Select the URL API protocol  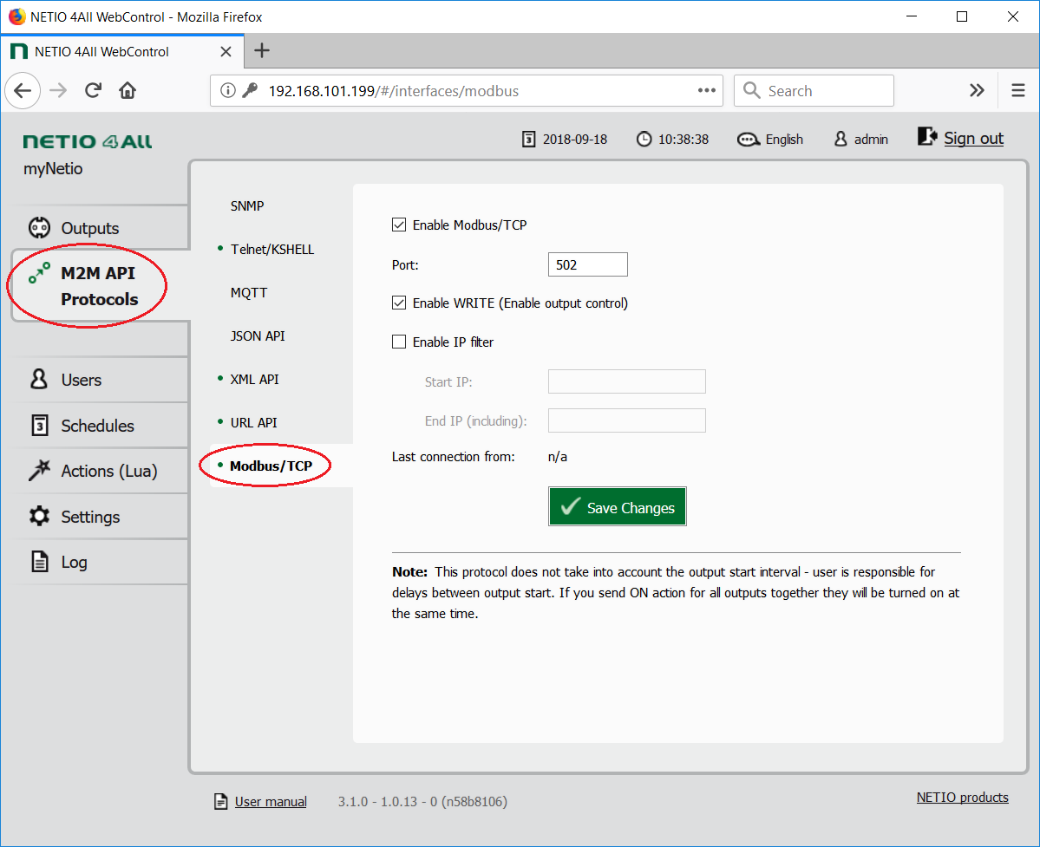tap(253, 423)
